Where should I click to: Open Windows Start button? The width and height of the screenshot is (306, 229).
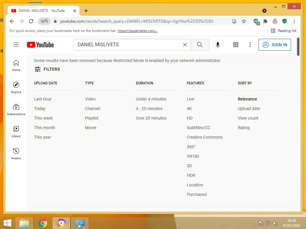click(x=7, y=223)
